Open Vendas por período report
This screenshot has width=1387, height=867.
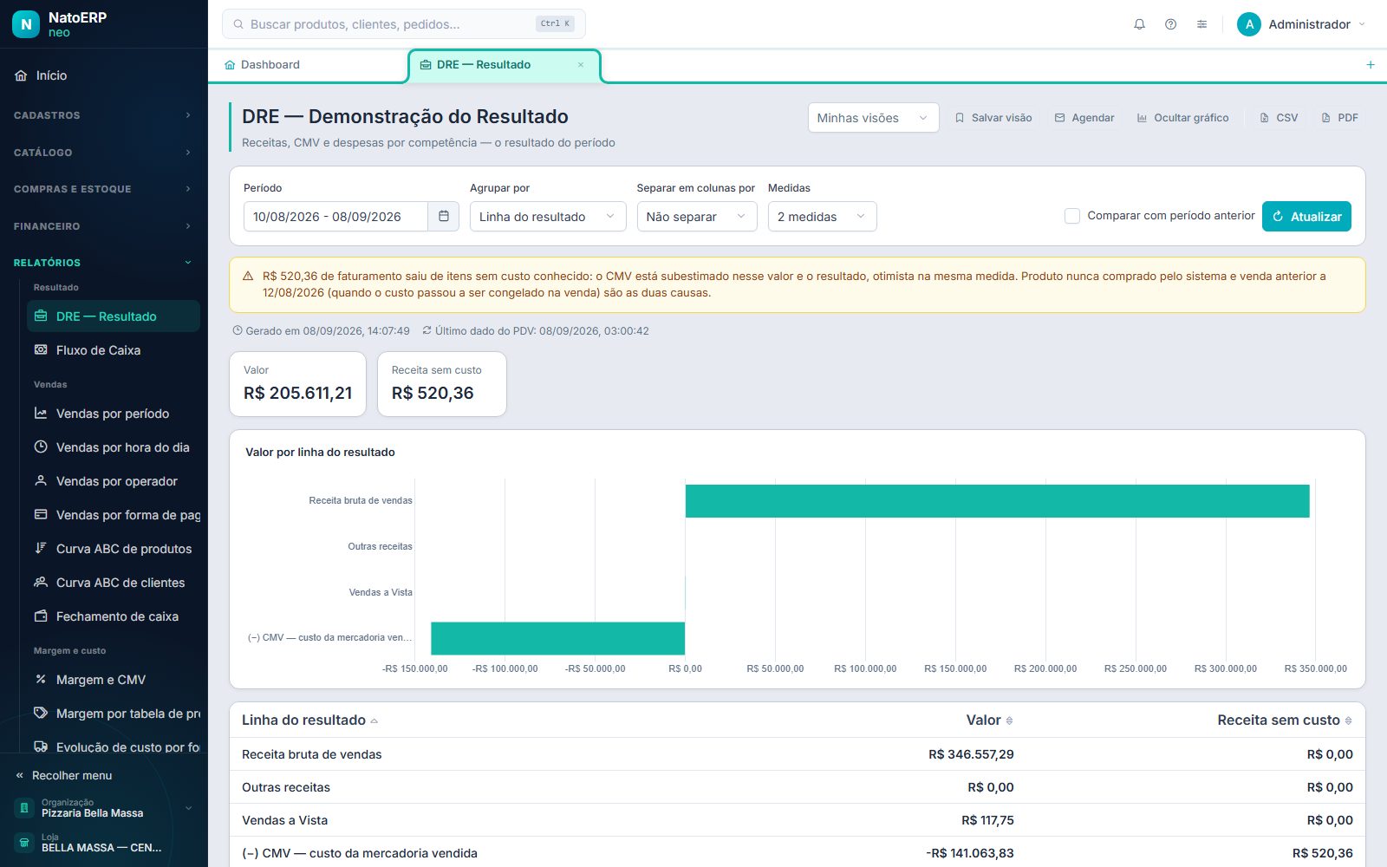[114, 414]
